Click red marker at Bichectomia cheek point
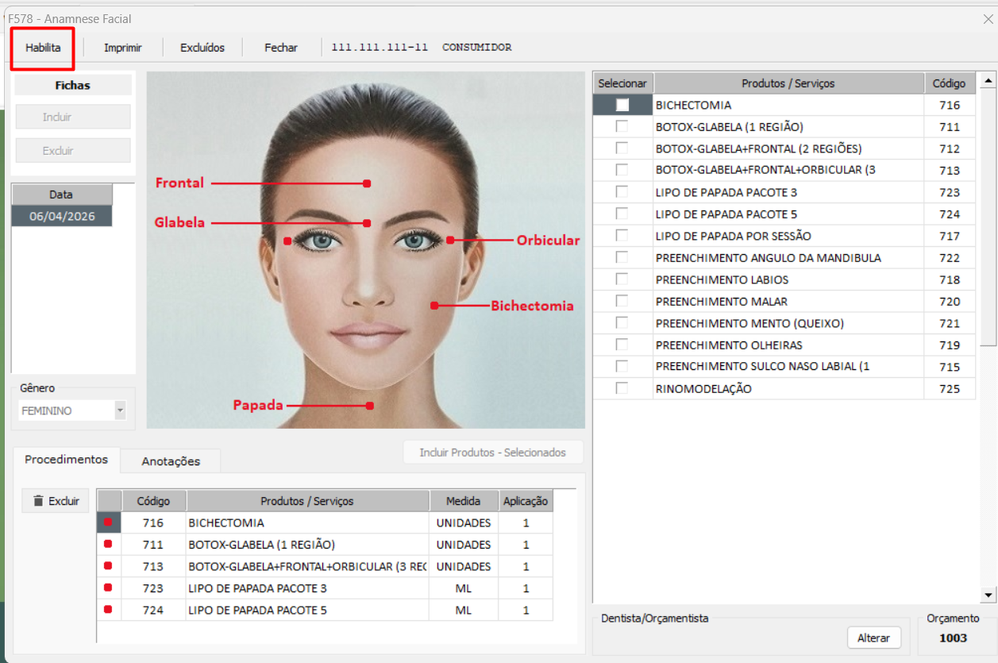 pyautogui.click(x=434, y=305)
